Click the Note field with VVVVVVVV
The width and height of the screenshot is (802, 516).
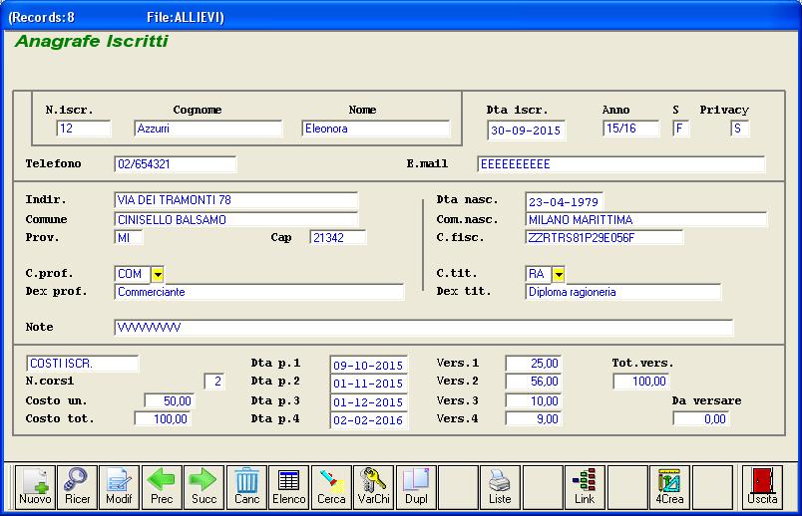point(424,328)
